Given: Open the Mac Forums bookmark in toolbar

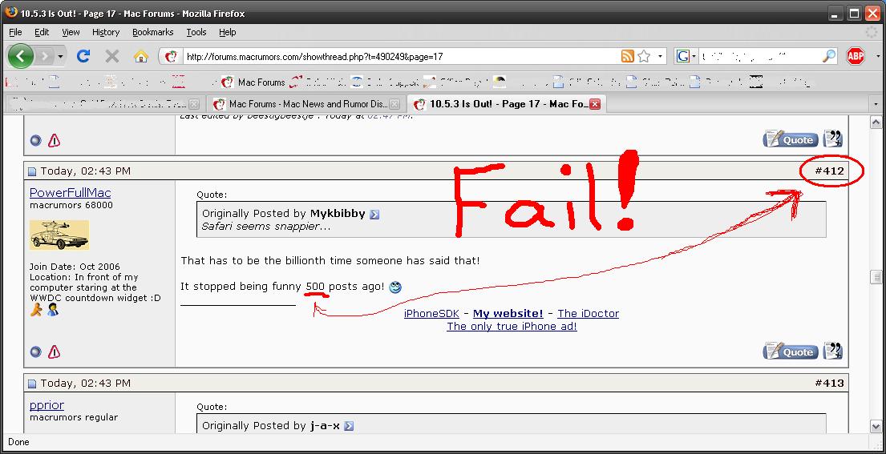Looking at the screenshot, I should coord(253,82).
